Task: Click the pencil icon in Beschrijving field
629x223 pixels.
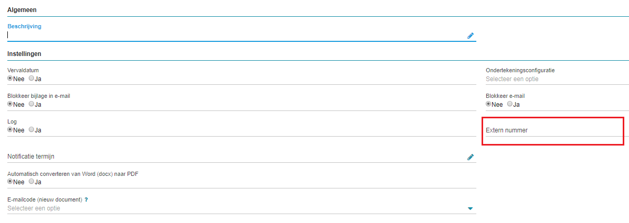Action: click(471, 36)
